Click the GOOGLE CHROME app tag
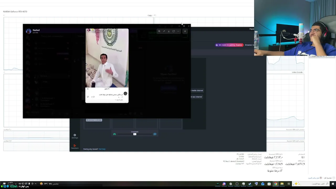 tap(94, 120)
